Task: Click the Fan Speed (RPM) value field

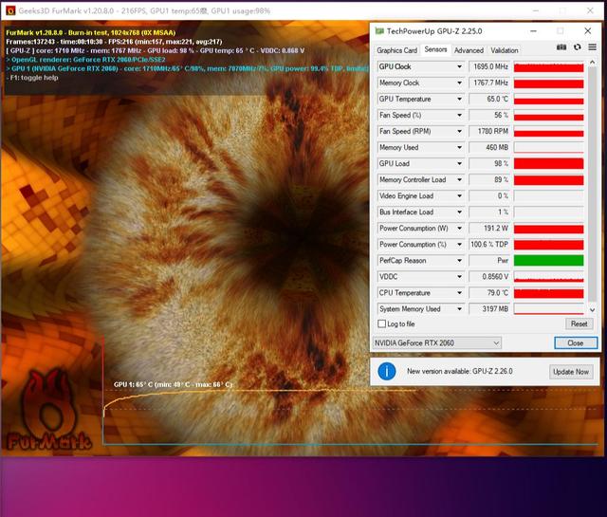Action: pyautogui.click(x=489, y=131)
